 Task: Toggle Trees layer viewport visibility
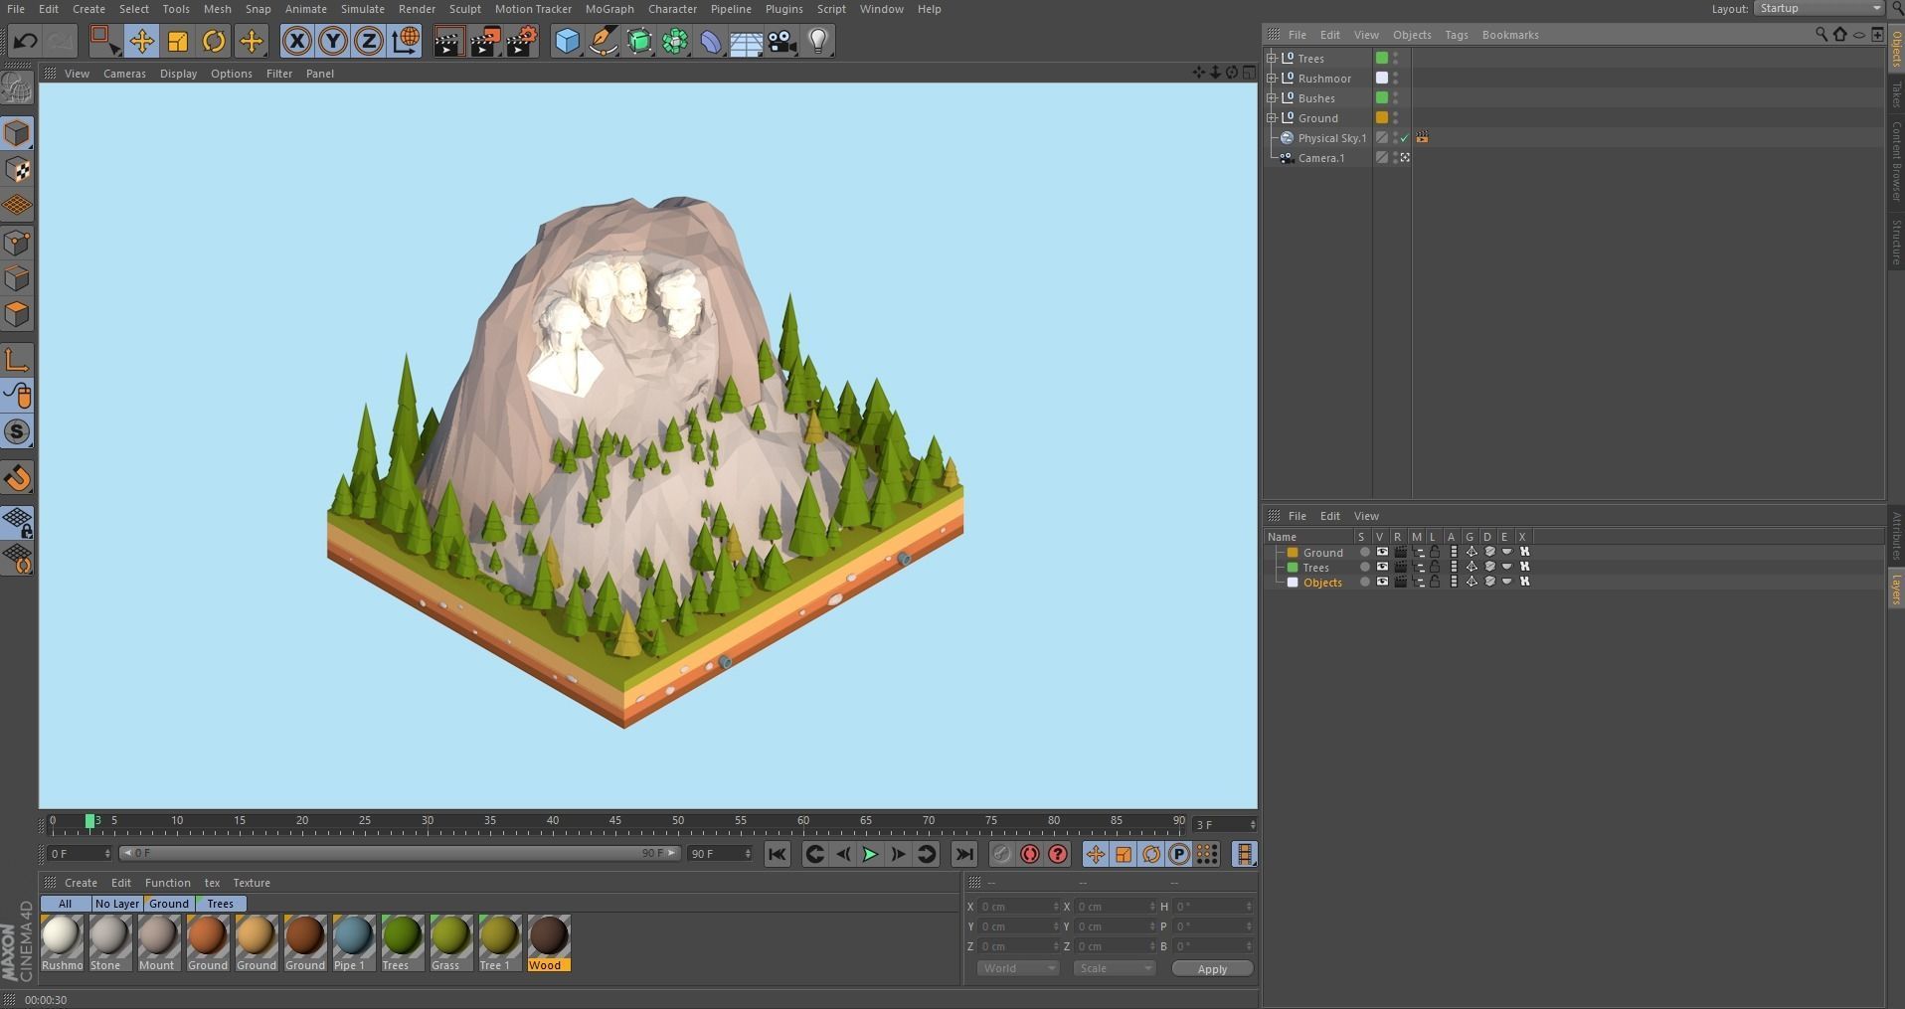pos(1382,567)
